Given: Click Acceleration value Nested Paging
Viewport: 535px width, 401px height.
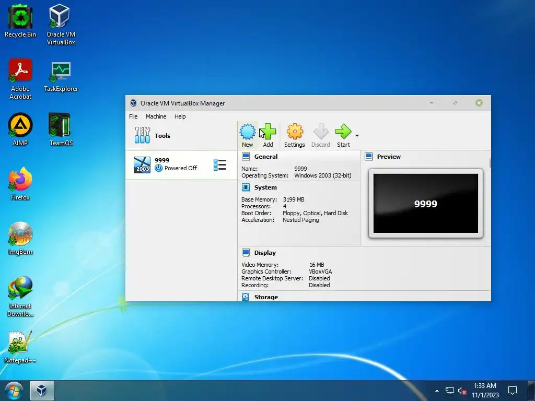Looking at the screenshot, I should (x=300, y=220).
